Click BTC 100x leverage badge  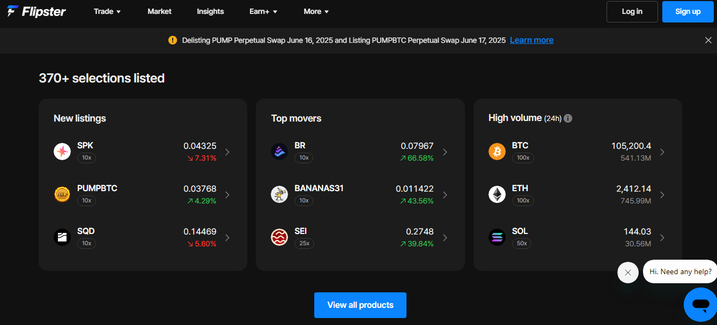523,158
